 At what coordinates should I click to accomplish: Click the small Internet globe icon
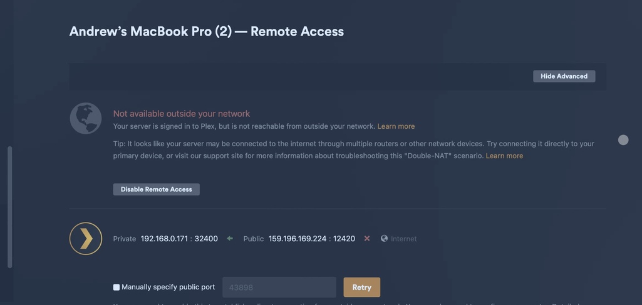pyautogui.click(x=384, y=239)
